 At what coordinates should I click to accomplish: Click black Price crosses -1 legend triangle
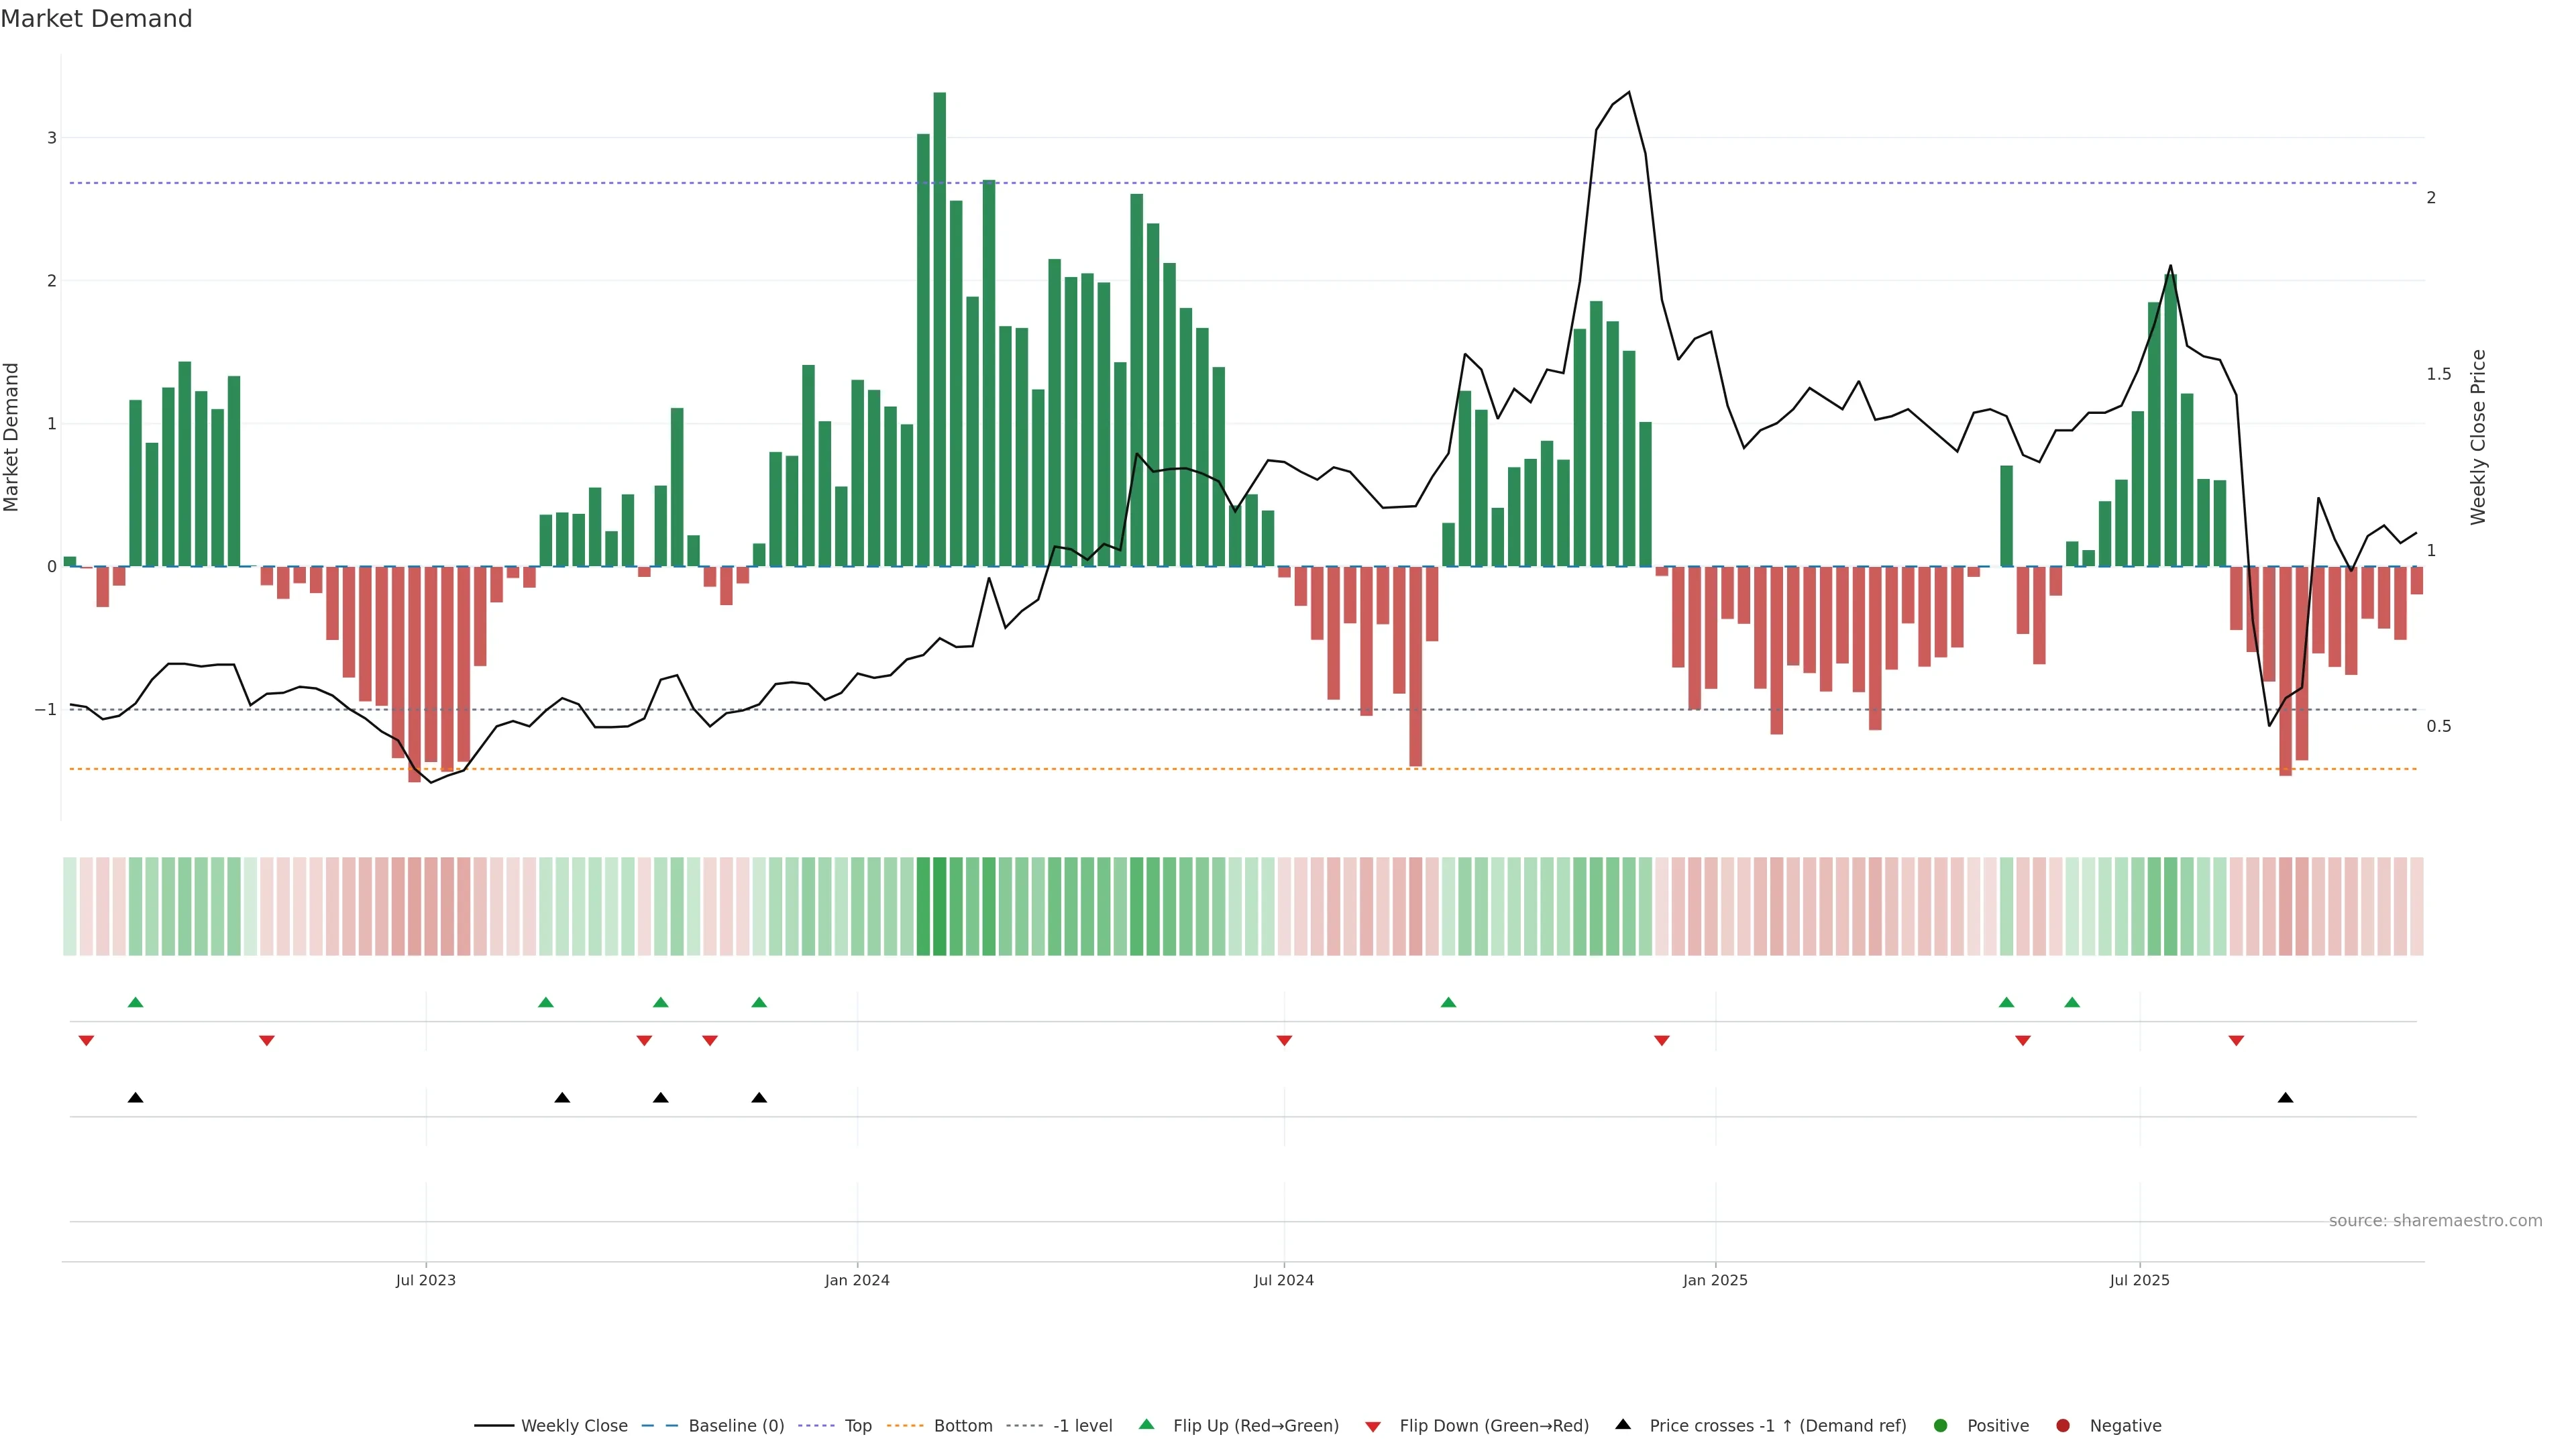pos(1623,1425)
